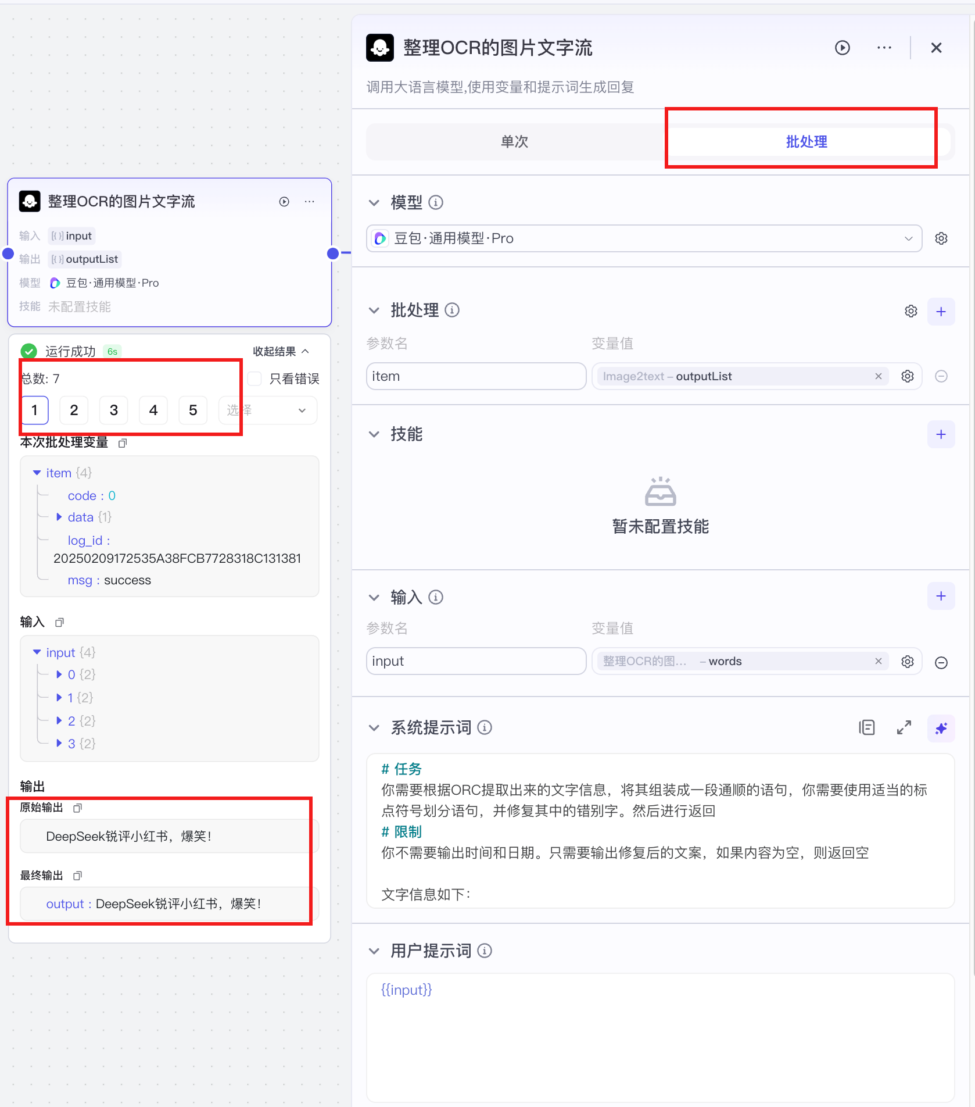
Task: Open the gear settings next to the model
Action: coord(941,238)
